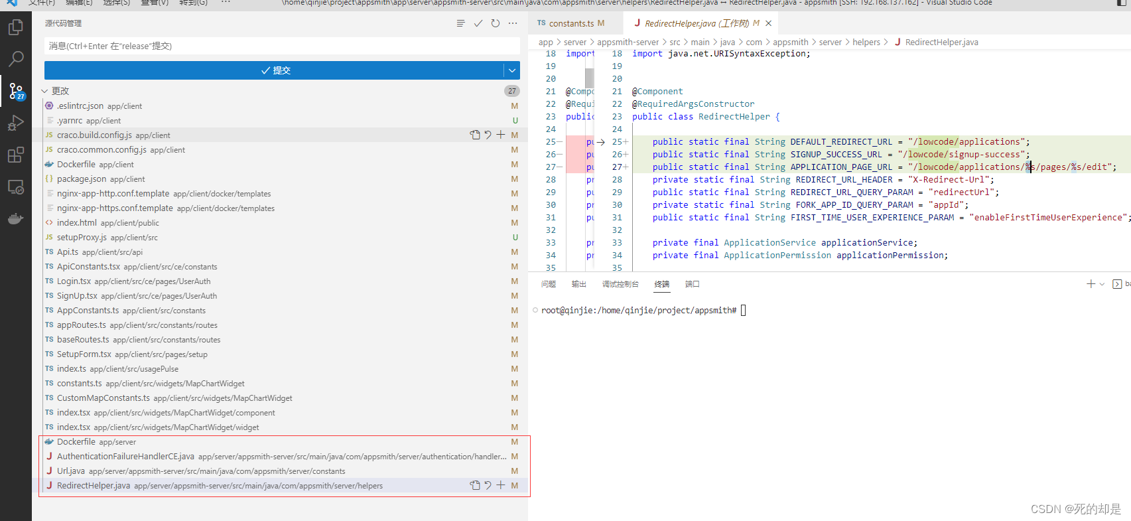Open the Search view in activity bar
1131x521 pixels.
coord(16,58)
